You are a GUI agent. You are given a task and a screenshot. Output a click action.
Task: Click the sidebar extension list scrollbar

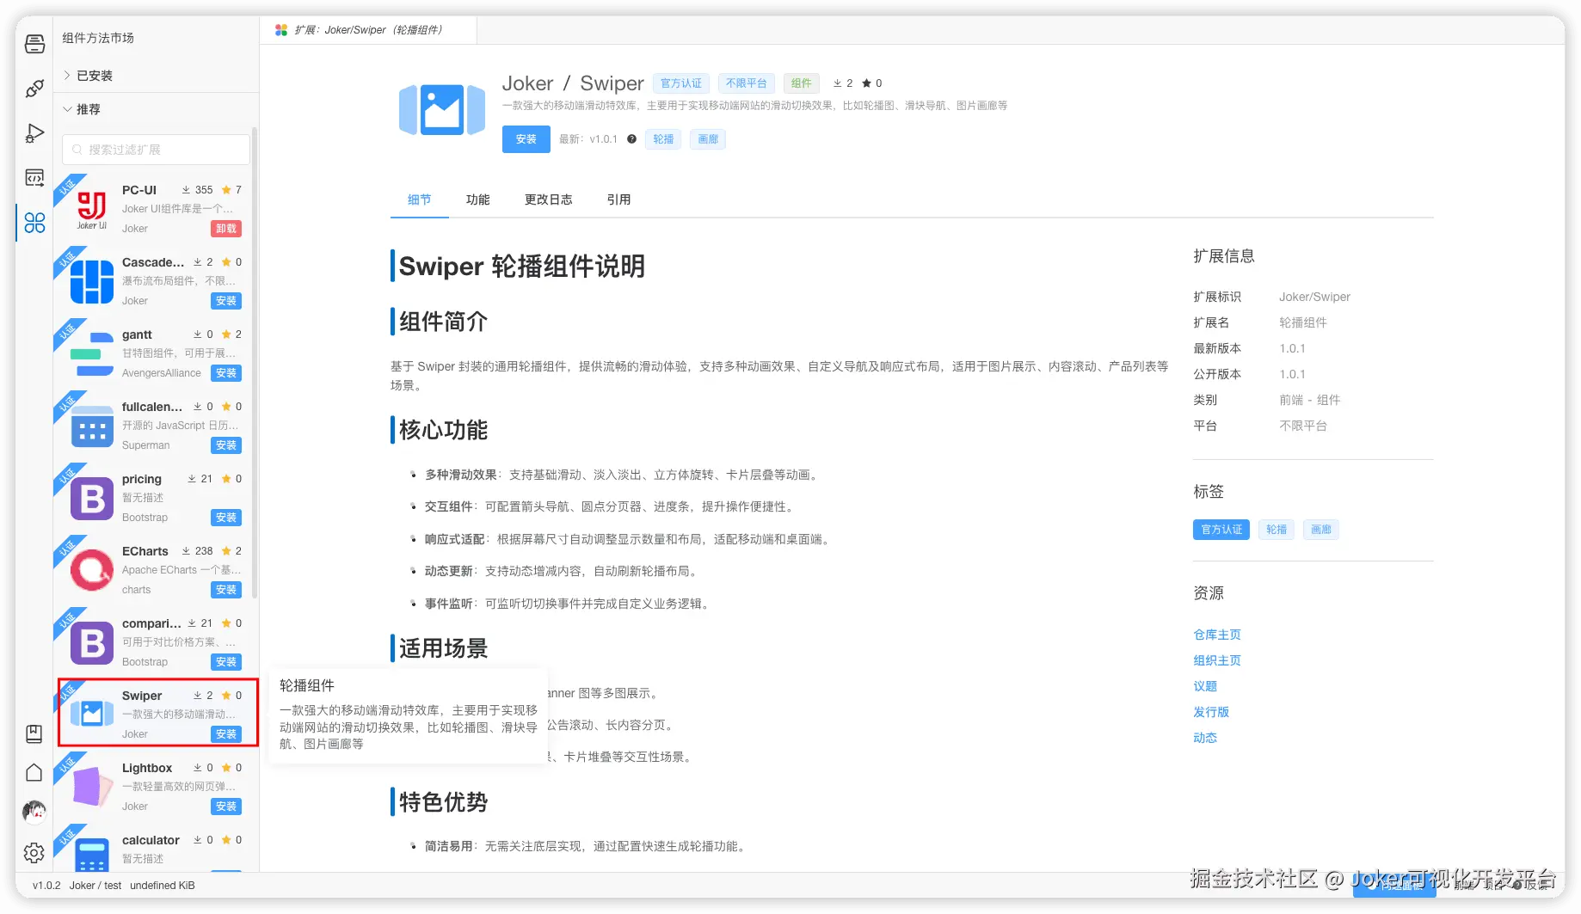tap(255, 361)
